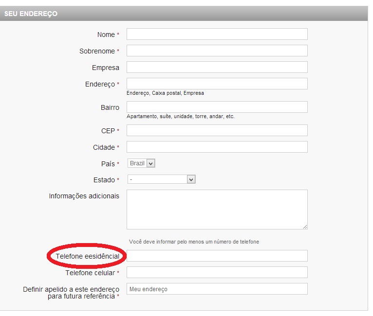
Task: Select the Endereço text field
Action: pos(217,84)
